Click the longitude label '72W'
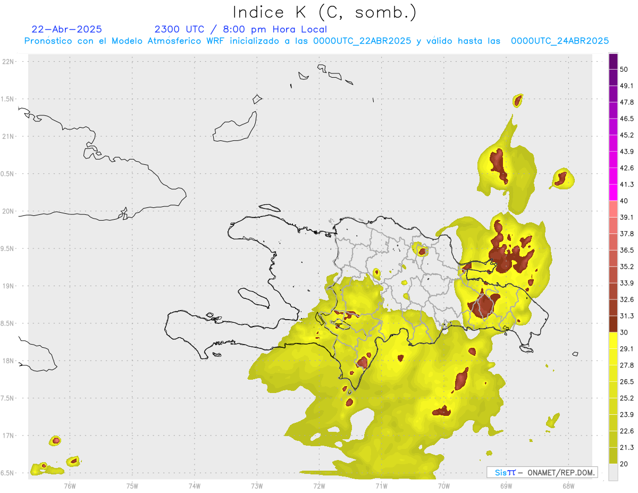Screen dimensions: 638x493 click(x=319, y=486)
